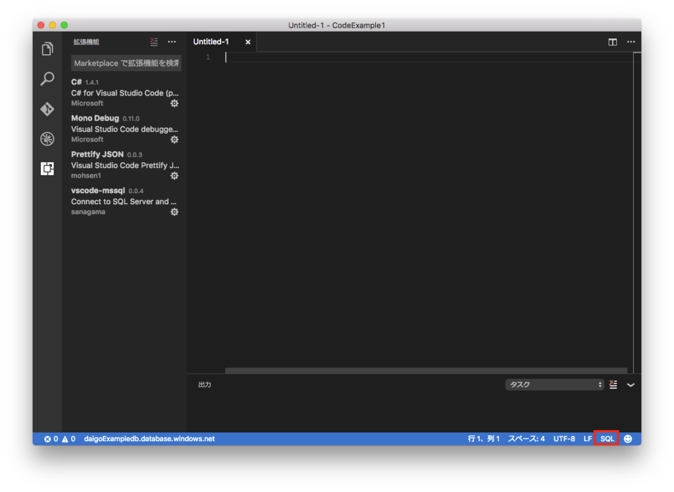Select the Prettify JSON extension entry
This screenshot has width=674, height=492.
coord(124,165)
